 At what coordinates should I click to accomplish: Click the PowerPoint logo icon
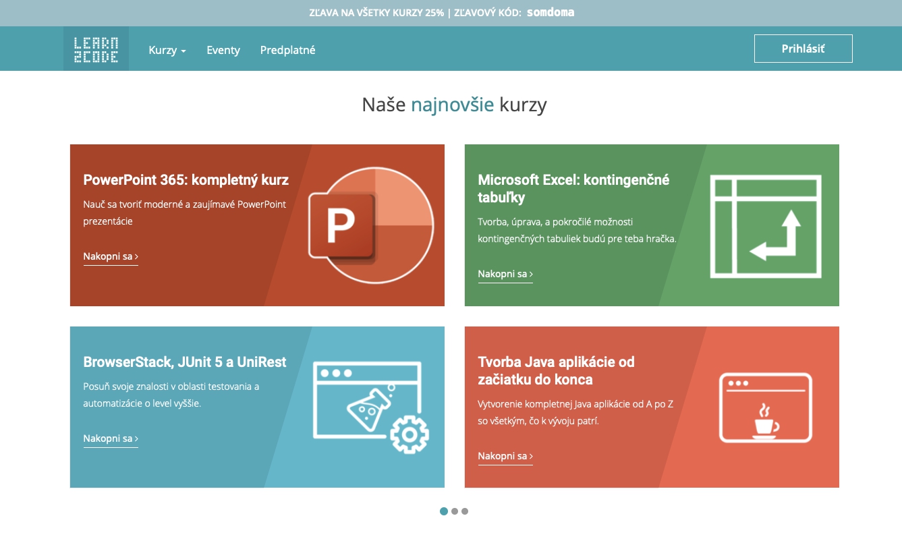[370, 225]
